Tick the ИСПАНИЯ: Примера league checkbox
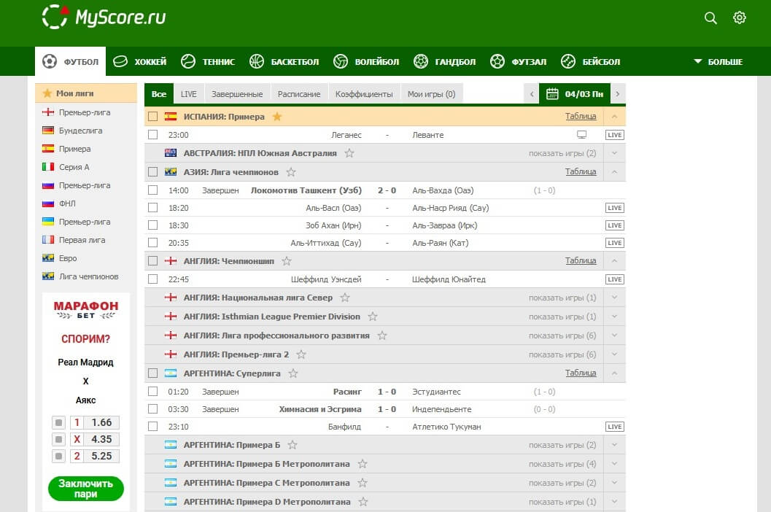This screenshot has width=771, height=512. point(153,117)
